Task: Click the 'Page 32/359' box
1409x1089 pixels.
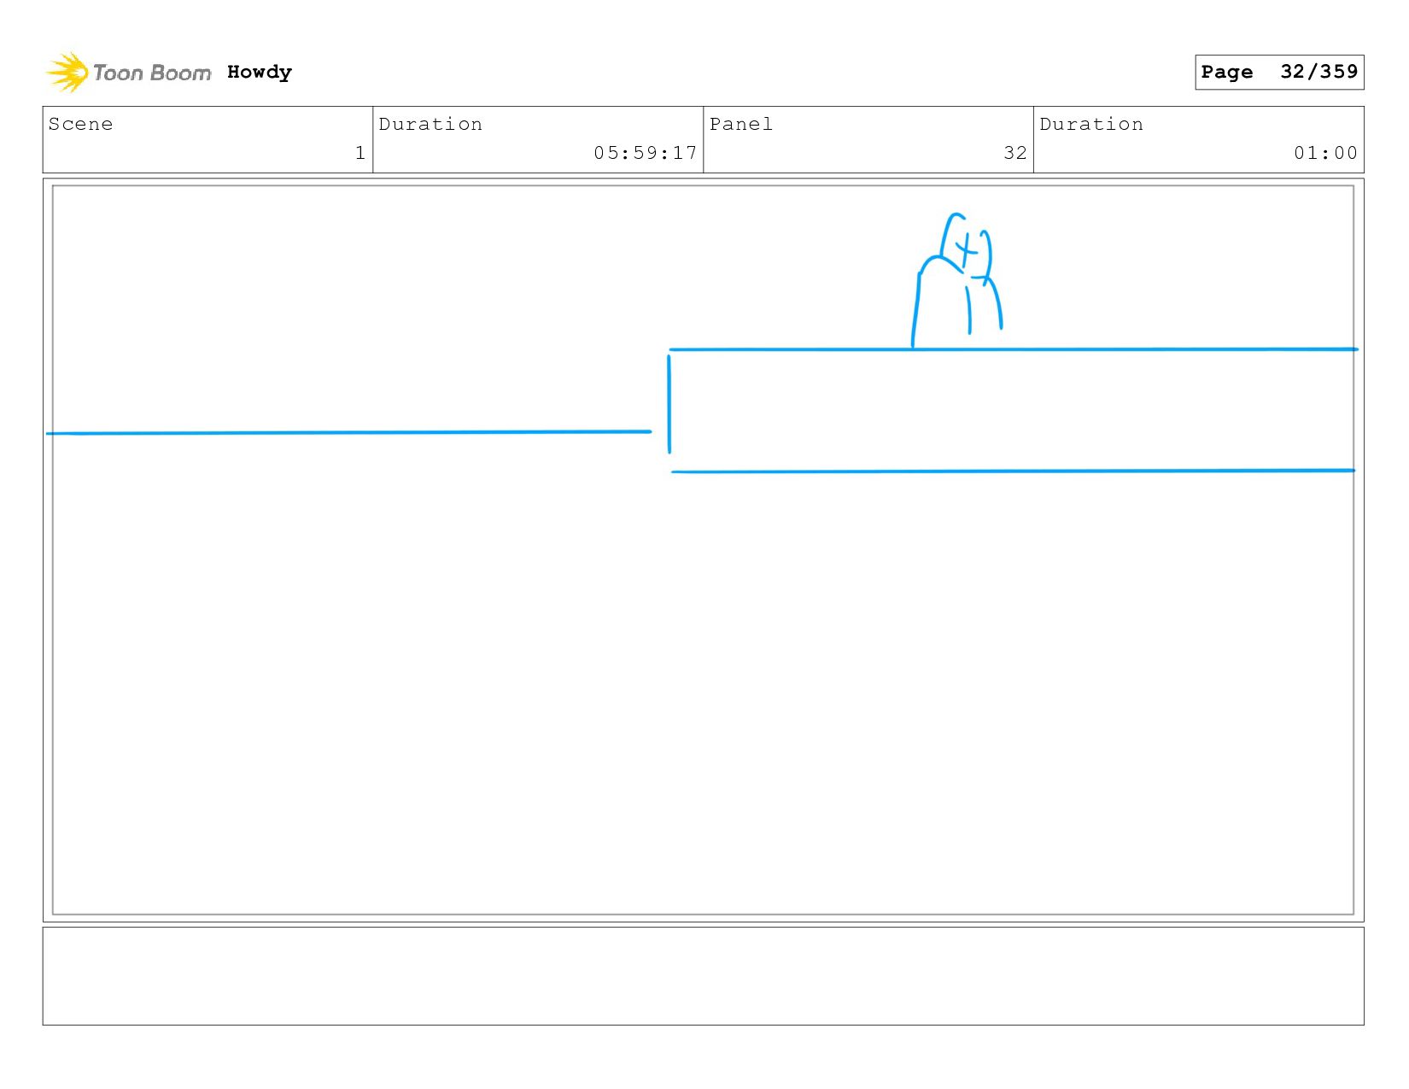Action: point(1279,72)
